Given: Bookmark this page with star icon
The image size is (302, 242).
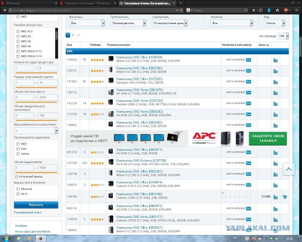Looking at the screenshot, I should pyautogui.click(x=254, y=10).
